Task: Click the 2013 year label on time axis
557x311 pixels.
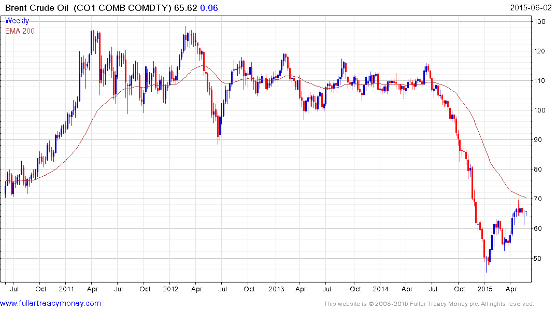Action: [276, 289]
